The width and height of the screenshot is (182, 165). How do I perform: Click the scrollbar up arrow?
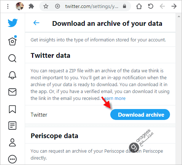(179, 16)
